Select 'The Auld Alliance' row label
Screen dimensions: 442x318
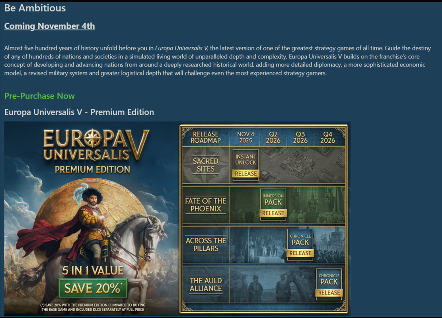coord(206,285)
